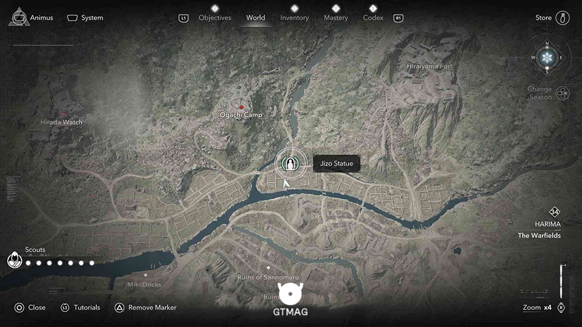Open the Inventory tab
The width and height of the screenshot is (582, 327).
pyautogui.click(x=294, y=18)
